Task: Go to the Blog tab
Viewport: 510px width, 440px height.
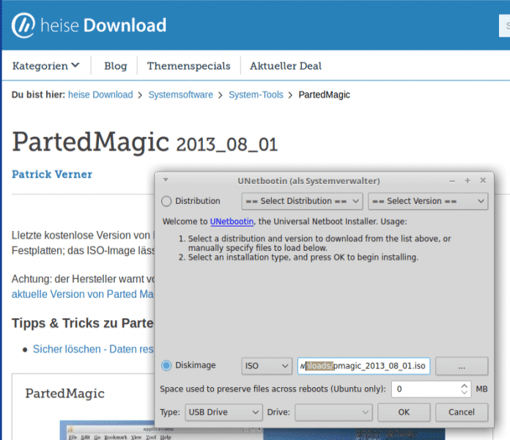Action: (115, 66)
